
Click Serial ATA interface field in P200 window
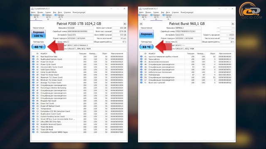click(x=80, y=35)
